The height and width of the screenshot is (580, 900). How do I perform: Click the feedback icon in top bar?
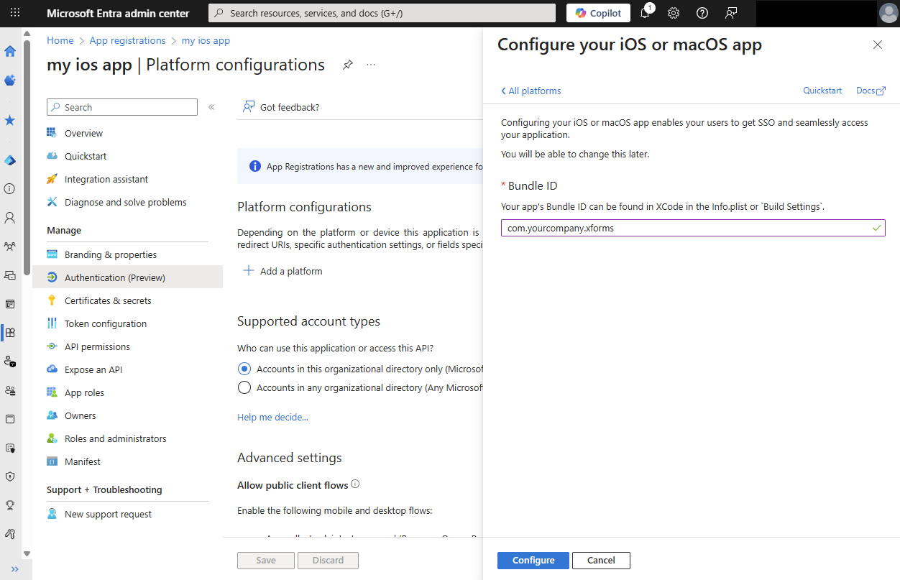pos(731,13)
